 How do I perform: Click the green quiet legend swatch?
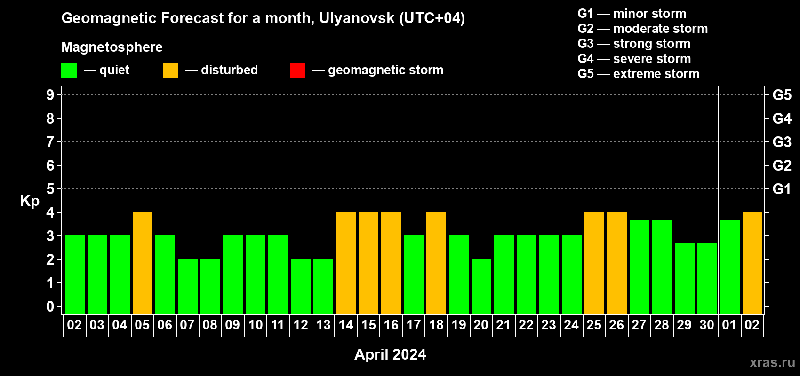(x=69, y=71)
